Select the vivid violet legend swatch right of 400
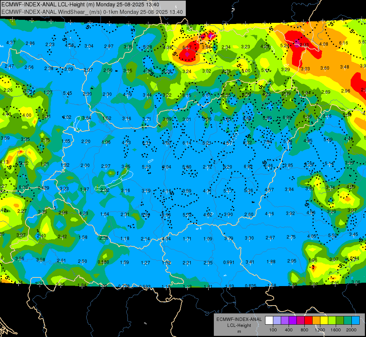366x337 pixels. coord(293,321)
